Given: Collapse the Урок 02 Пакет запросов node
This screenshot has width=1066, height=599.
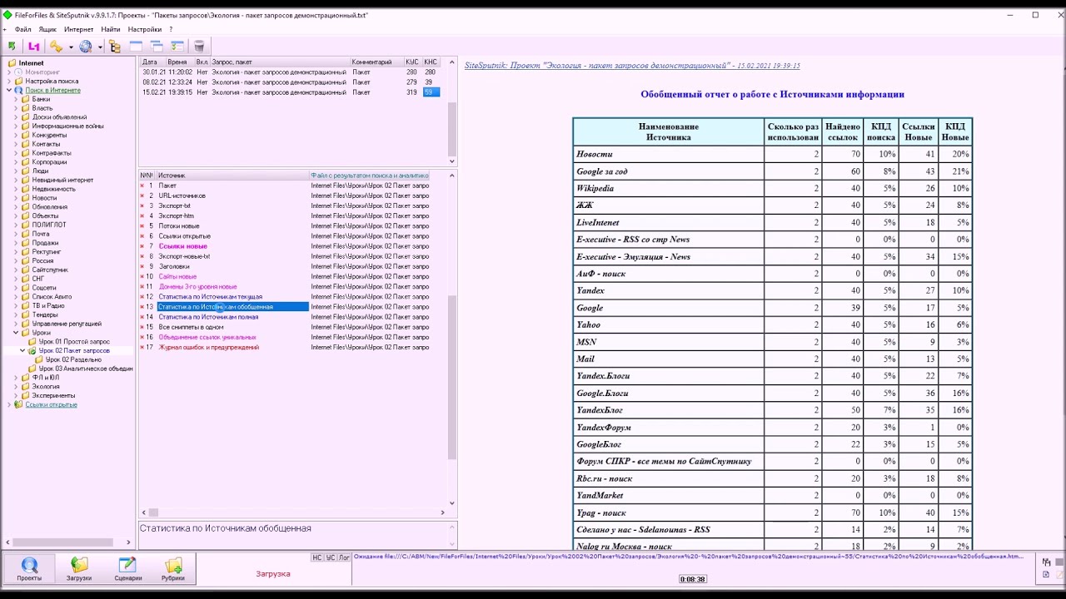Looking at the screenshot, I should tap(22, 351).
